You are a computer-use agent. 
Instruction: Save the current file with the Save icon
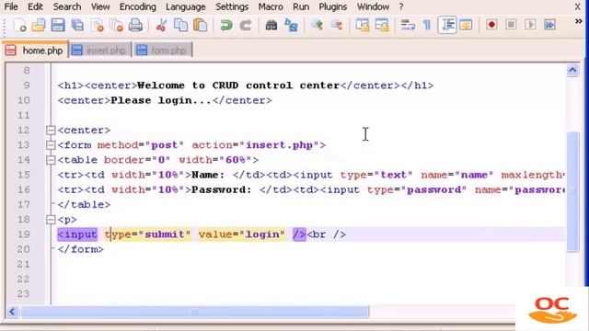(x=58, y=25)
